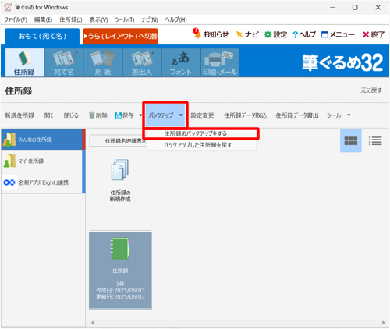Open the 編集(E) menu
The height and width of the screenshot is (329, 390).
coord(43,19)
